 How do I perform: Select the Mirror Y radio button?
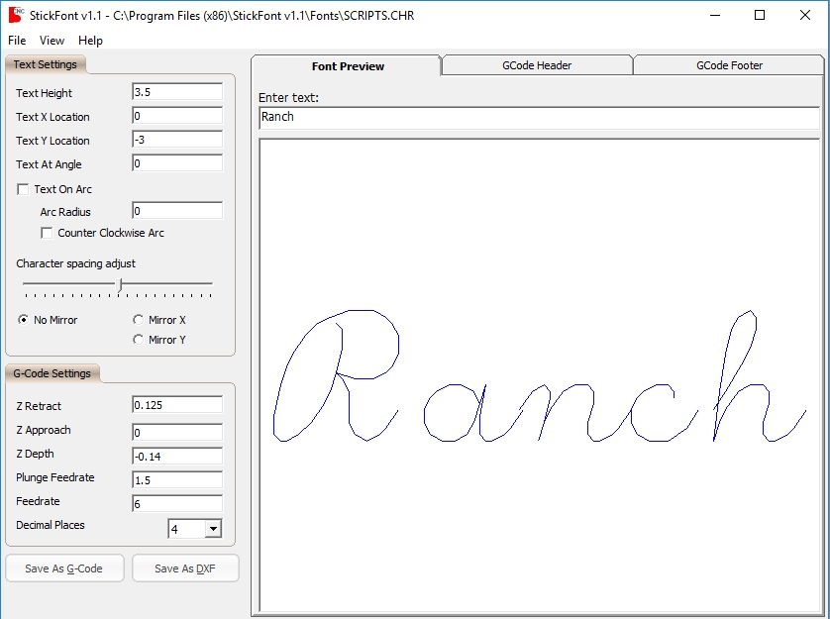(x=138, y=339)
